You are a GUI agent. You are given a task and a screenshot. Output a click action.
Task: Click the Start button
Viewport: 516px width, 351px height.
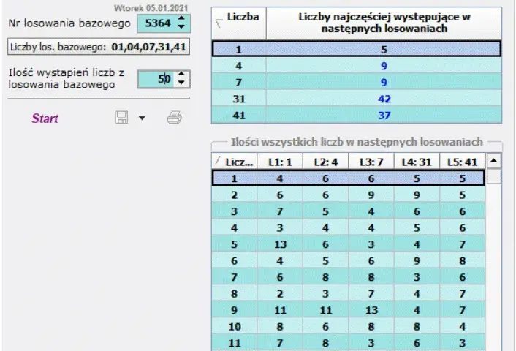[45, 118]
